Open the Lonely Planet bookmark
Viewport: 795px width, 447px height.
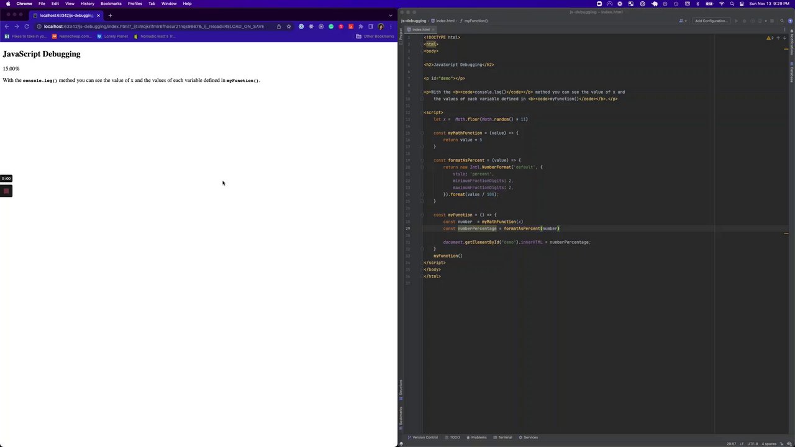tap(112, 36)
